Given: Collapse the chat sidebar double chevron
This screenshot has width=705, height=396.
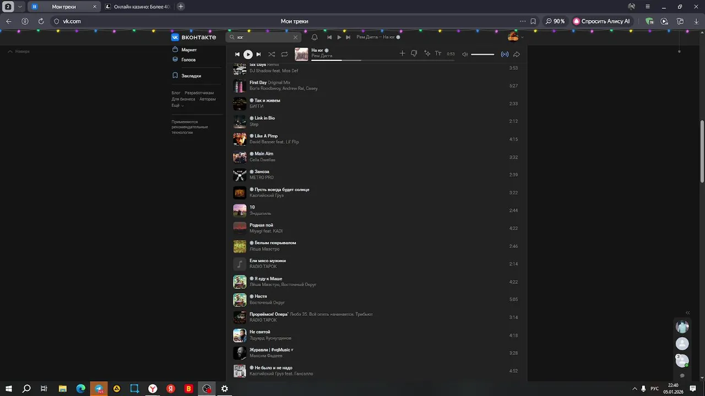Looking at the screenshot, I should 687,312.
